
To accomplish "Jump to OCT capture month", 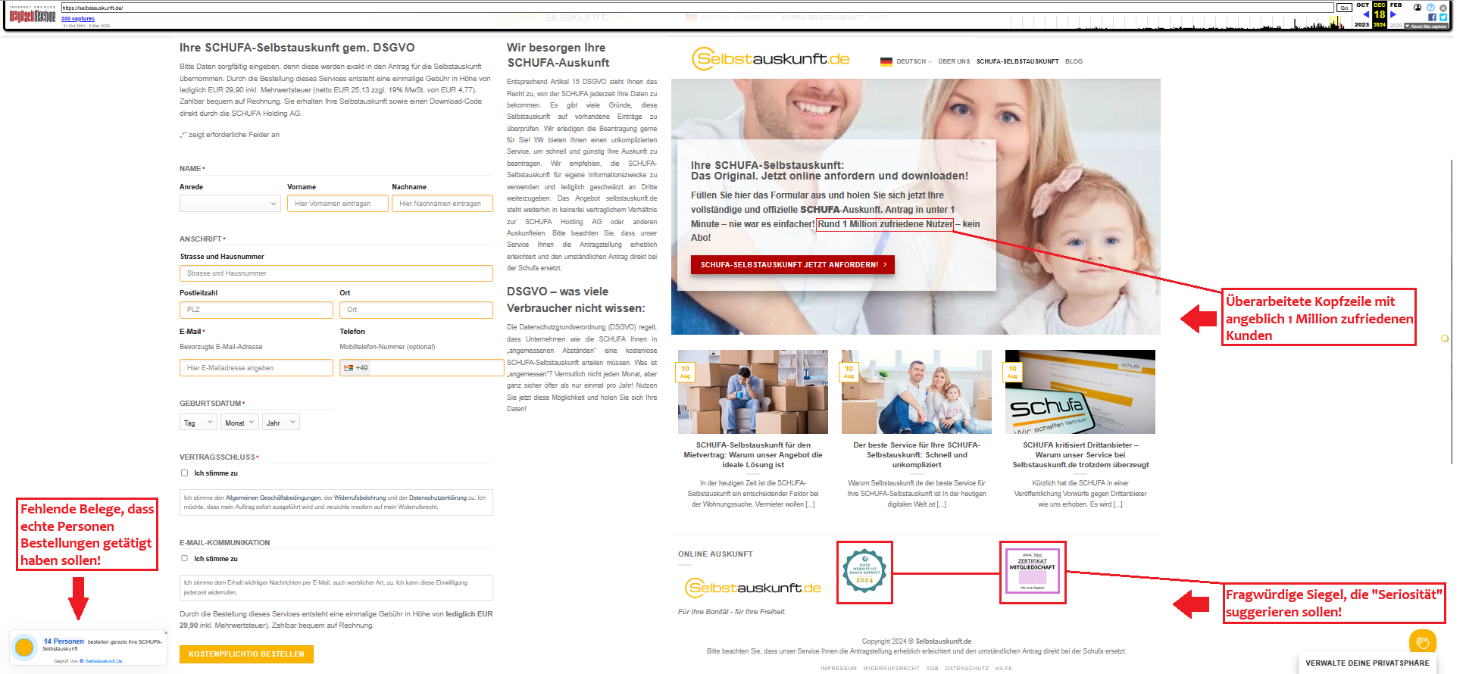I will click(x=1362, y=5).
